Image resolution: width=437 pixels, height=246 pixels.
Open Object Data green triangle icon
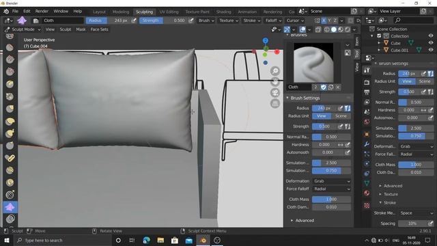tap(367, 183)
